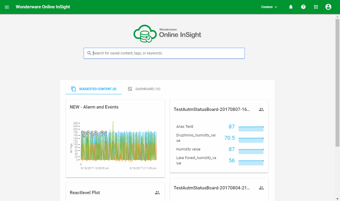Click the Online InSight cloud logo
Screen dimensions: 340x201
click(x=167, y=34)
